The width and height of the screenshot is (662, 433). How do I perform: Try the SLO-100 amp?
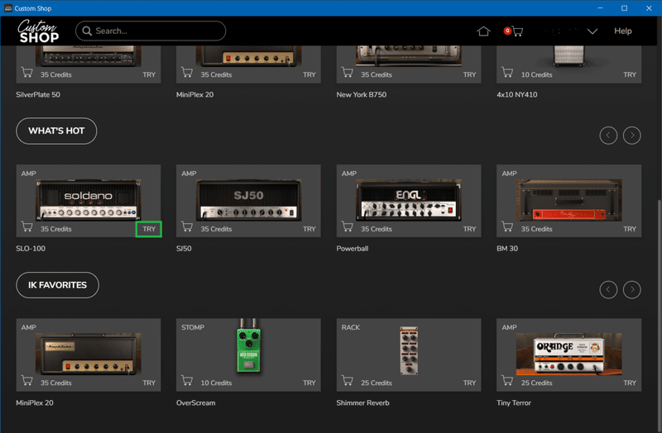point(149,229)
